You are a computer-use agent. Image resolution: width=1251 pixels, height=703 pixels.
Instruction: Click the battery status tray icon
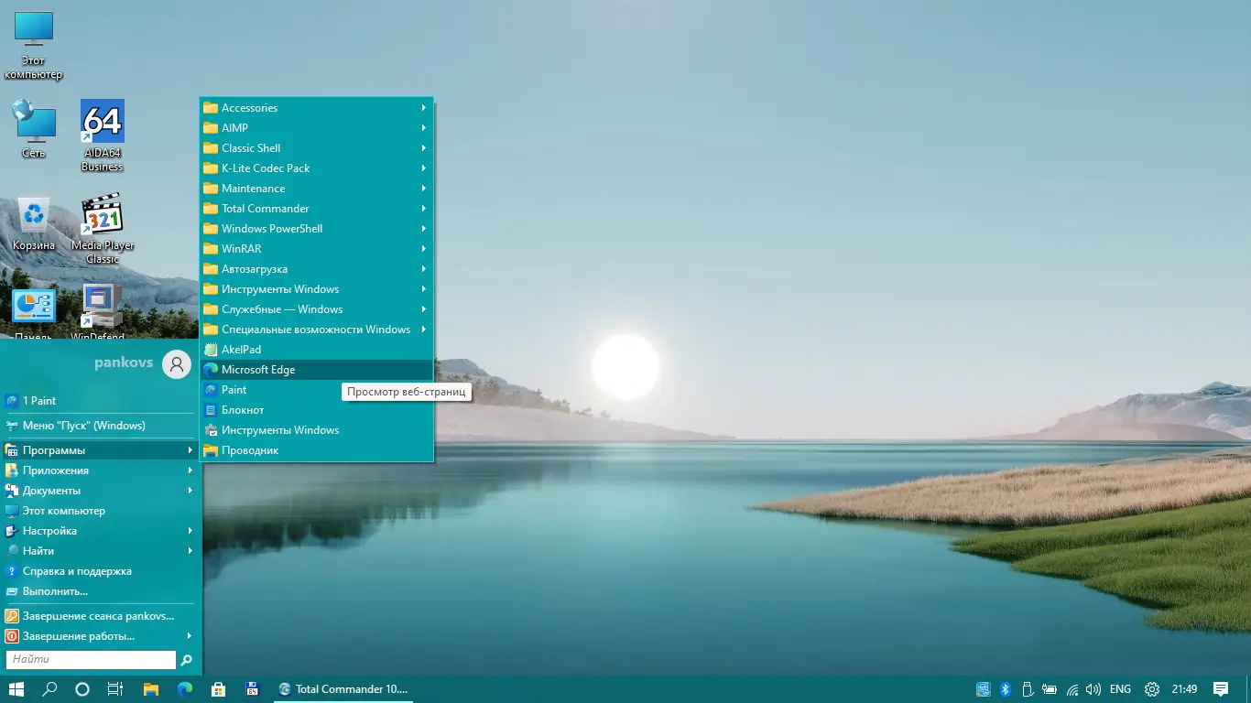coord(1050,688)
